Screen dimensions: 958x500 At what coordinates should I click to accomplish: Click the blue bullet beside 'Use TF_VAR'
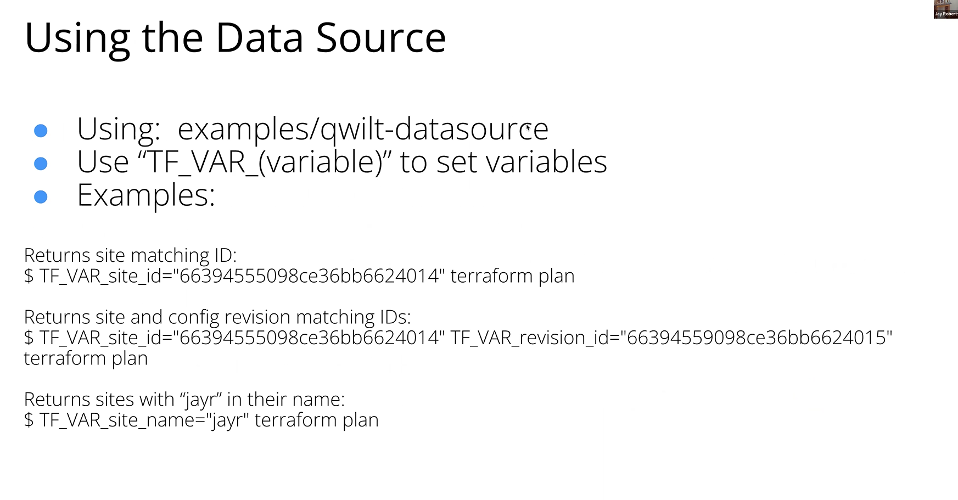pos(41,164)
